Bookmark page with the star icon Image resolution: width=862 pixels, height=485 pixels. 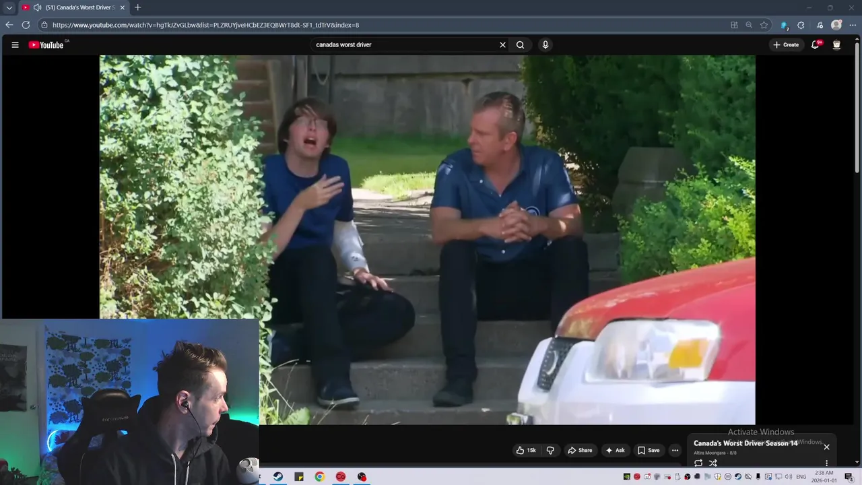764,25
